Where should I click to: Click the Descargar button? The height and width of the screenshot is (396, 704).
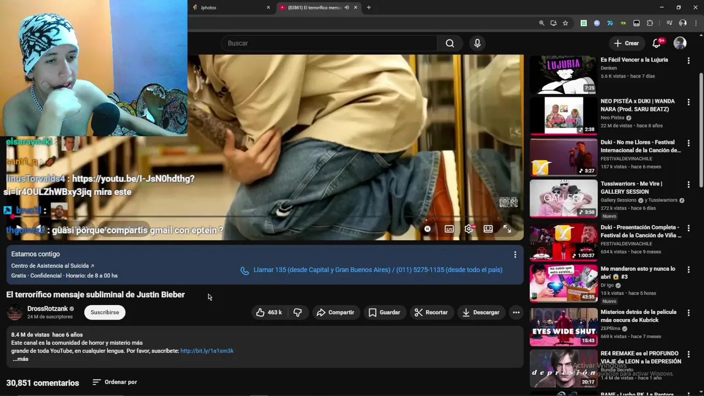[481, 312]
